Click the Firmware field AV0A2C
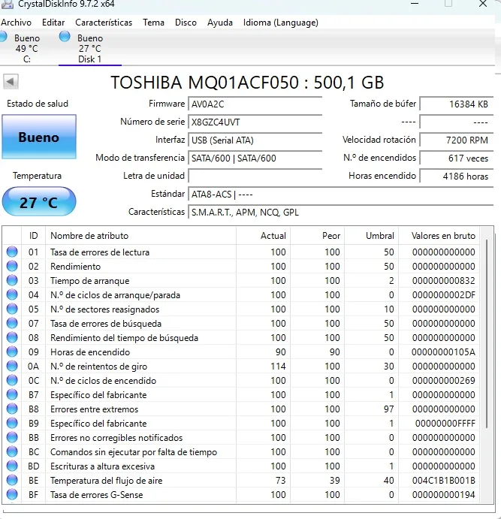Screen dimensions: 501x519 [x=255, y=104]
